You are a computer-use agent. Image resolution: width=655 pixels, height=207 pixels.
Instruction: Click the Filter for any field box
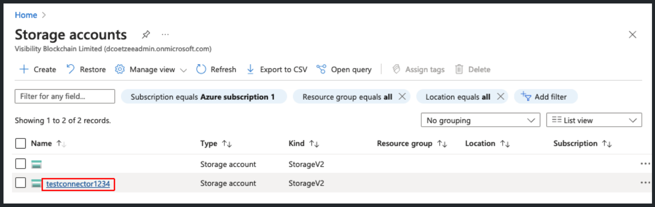click(x=65, y=97)
